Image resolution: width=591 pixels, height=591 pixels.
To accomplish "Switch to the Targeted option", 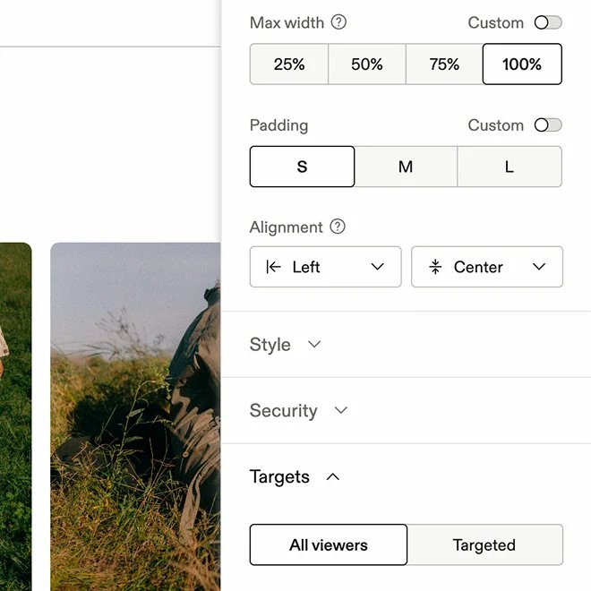I will (x=484, y=544).
